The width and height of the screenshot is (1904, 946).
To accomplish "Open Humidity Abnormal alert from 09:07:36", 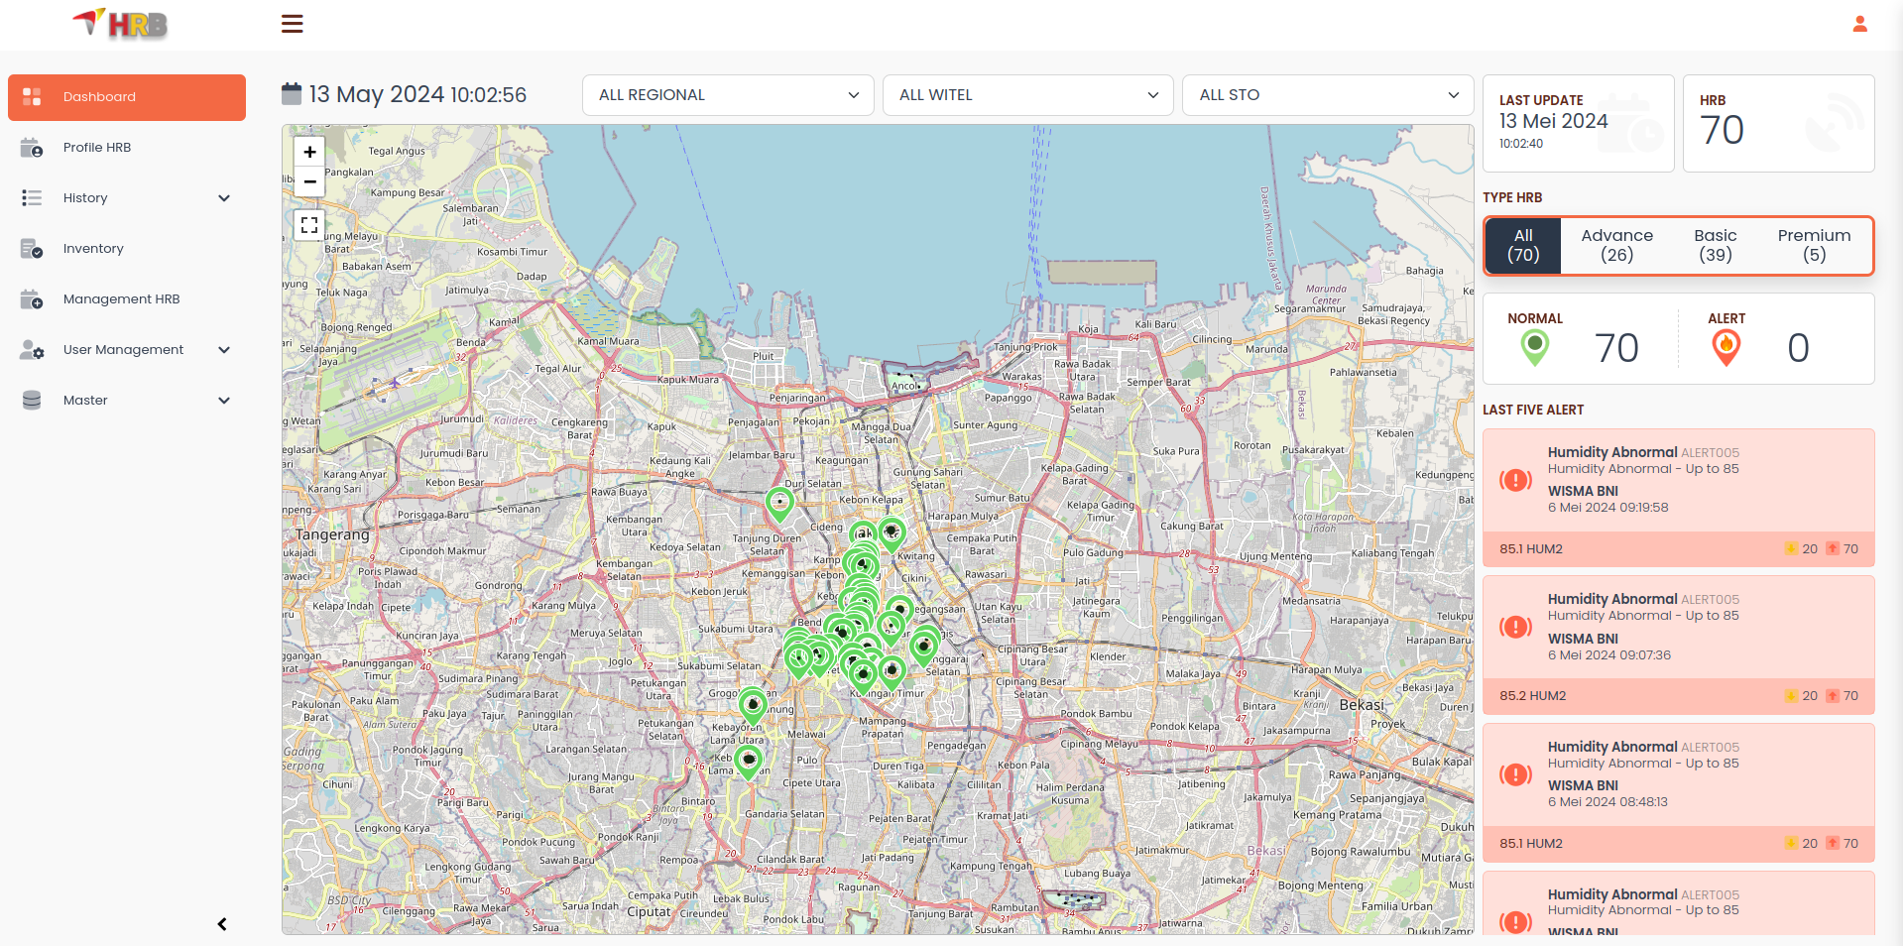I will tap(1678, 645).
